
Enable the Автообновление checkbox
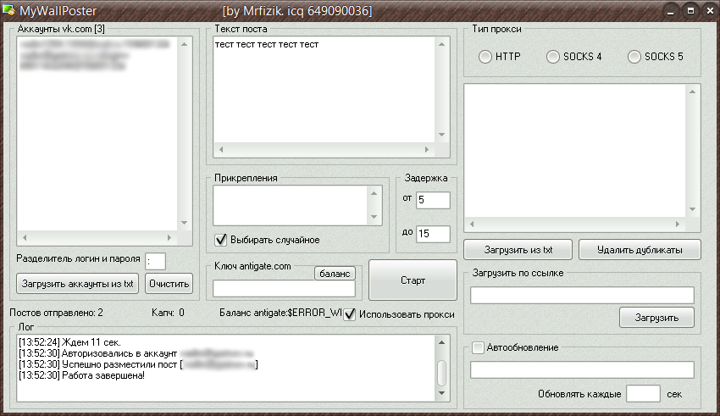(478, 347)
